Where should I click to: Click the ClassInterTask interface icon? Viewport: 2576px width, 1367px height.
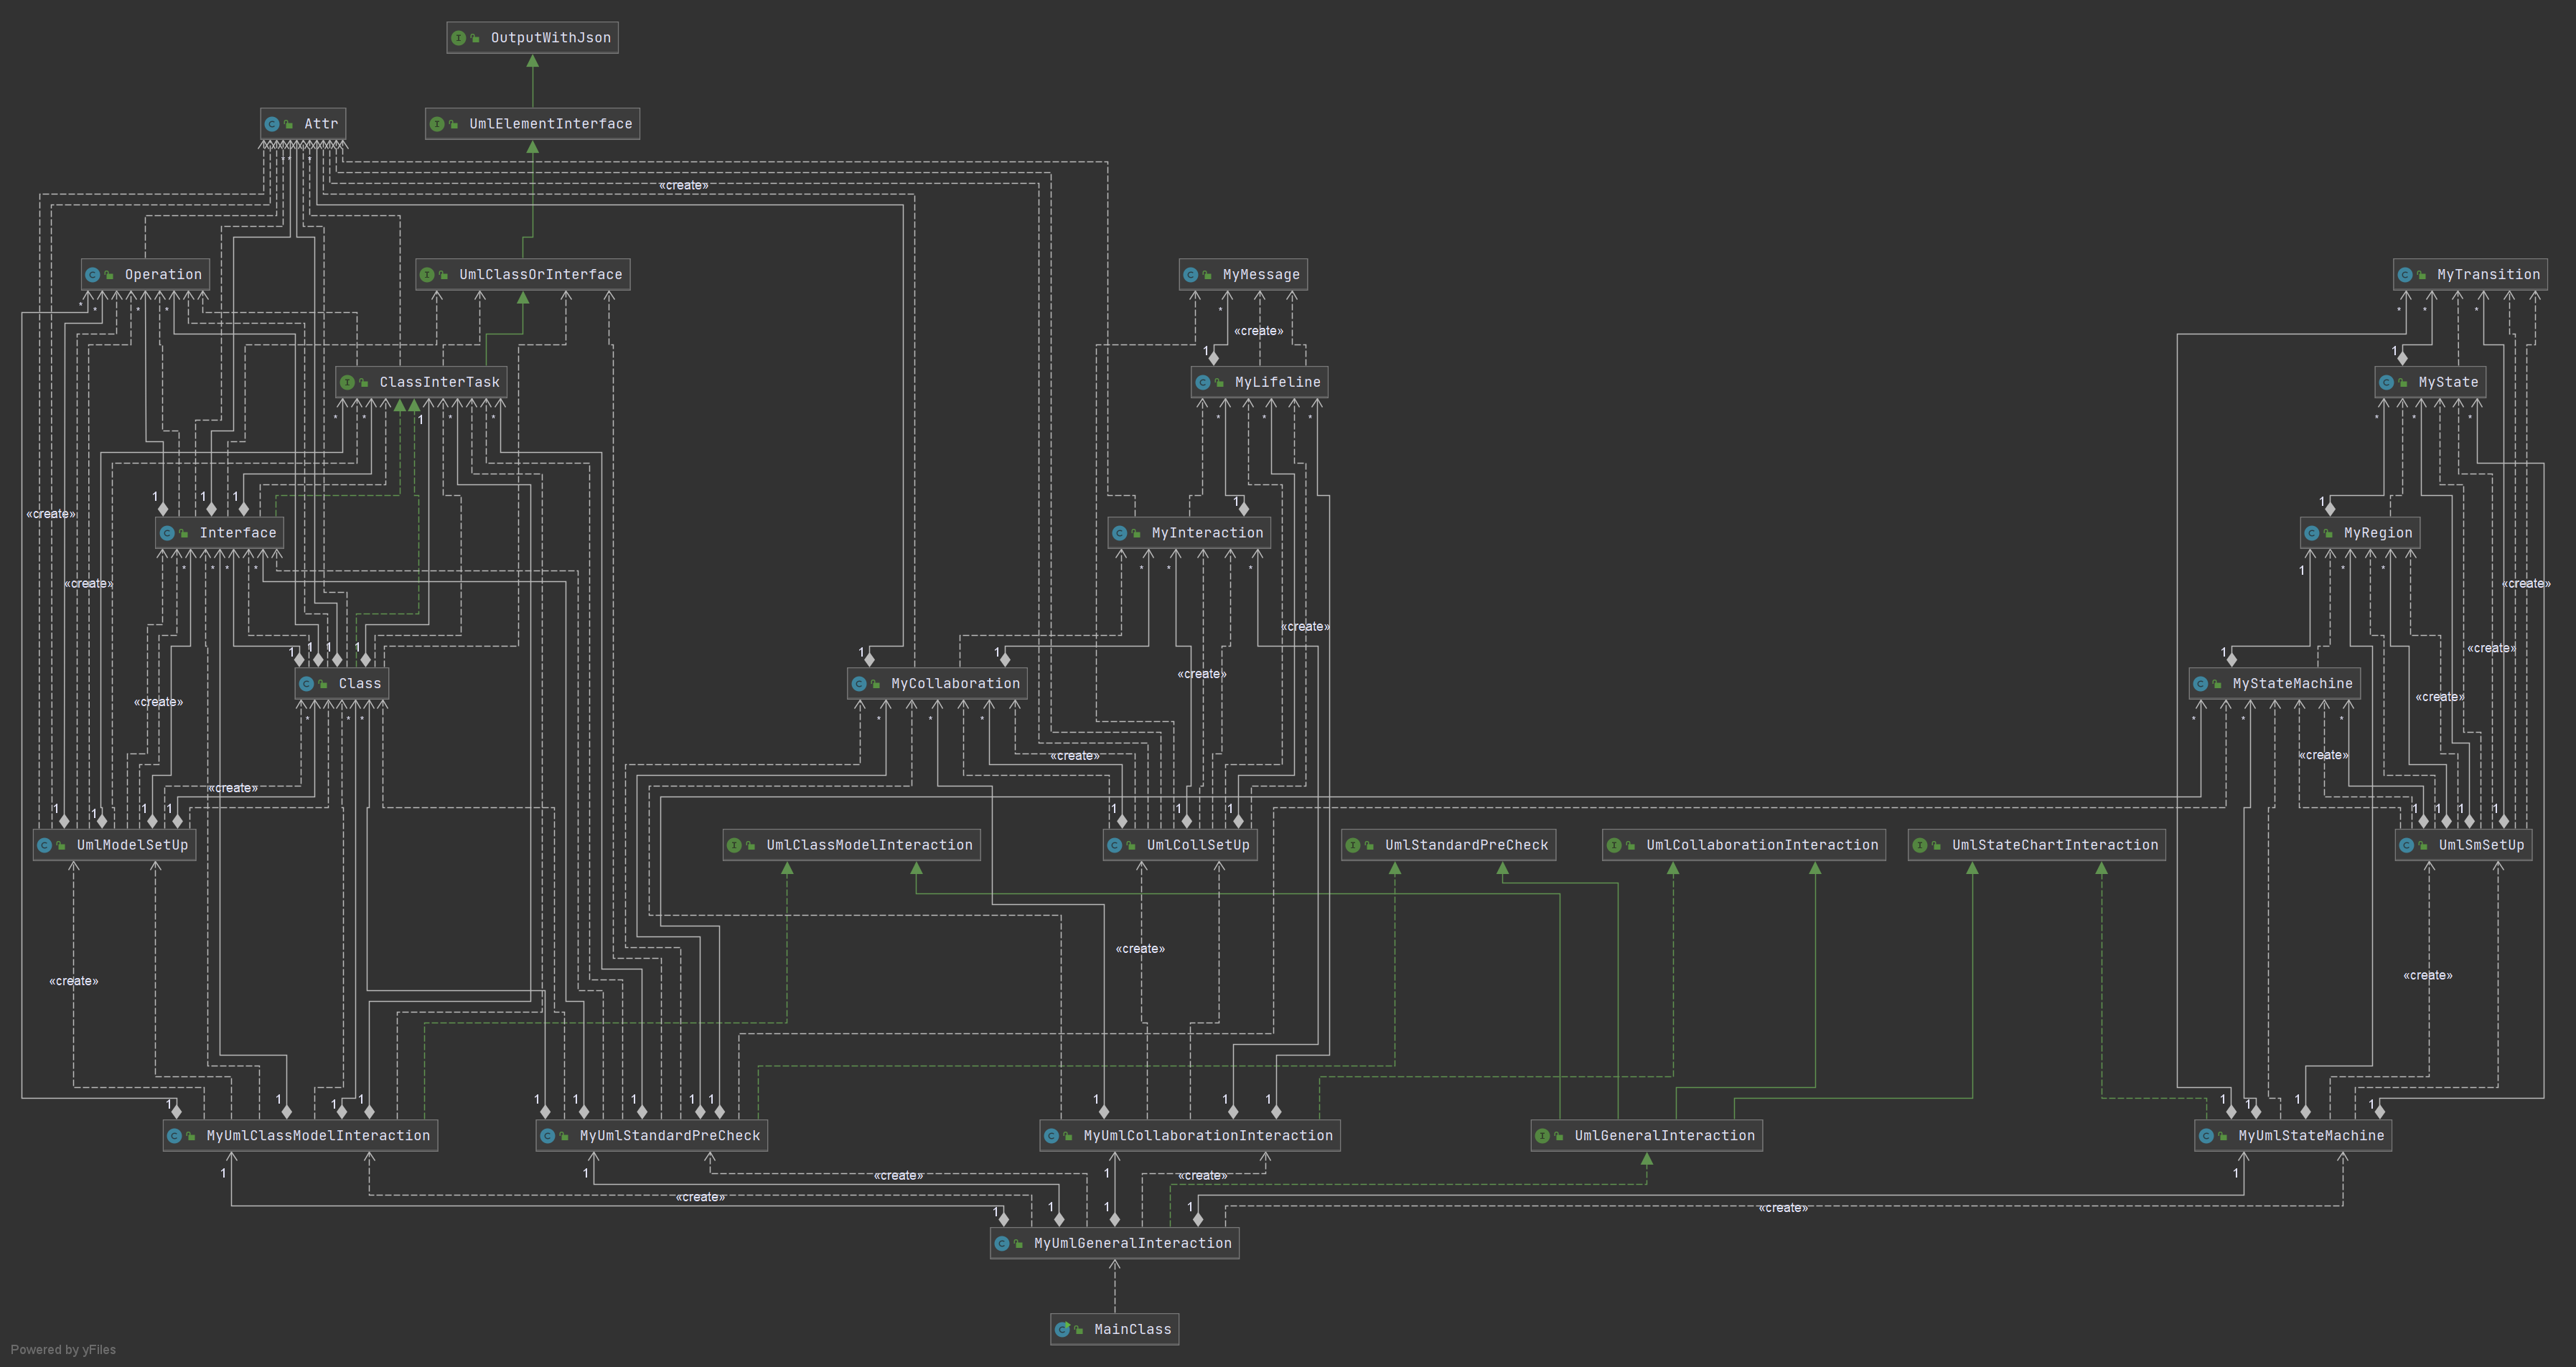pyautogui.click(x=347, y=382)
